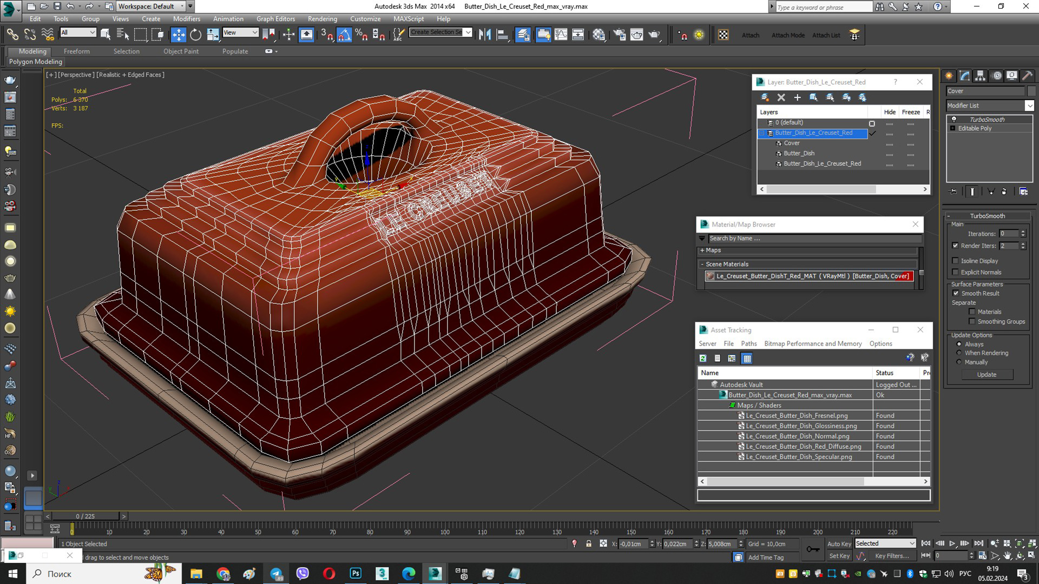The image size is (1039, 584).
Task: Collapse Scene Materials group
Action: point(702,264)
